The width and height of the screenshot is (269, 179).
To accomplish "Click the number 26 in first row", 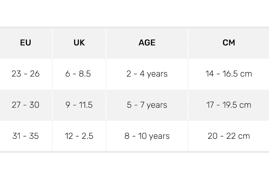I will coord(35,74).
